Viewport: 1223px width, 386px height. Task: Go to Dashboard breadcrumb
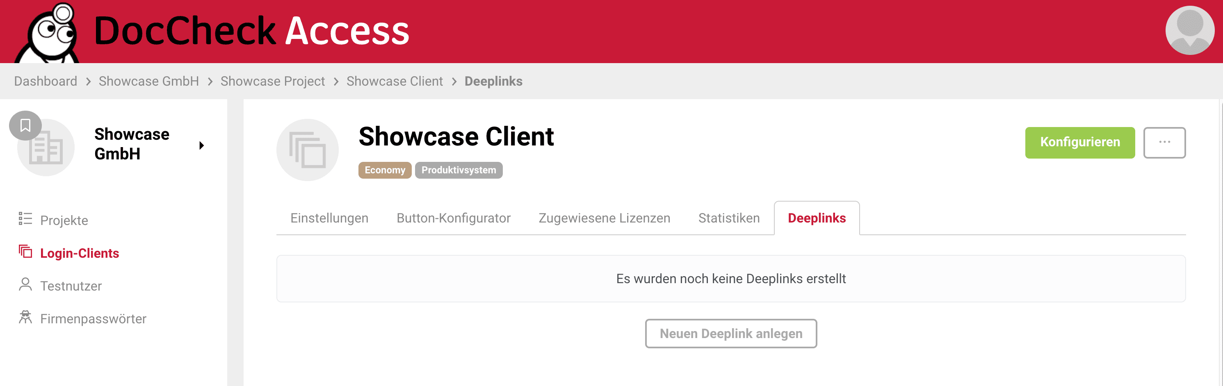pyautogui.click(x=46, y=81)
